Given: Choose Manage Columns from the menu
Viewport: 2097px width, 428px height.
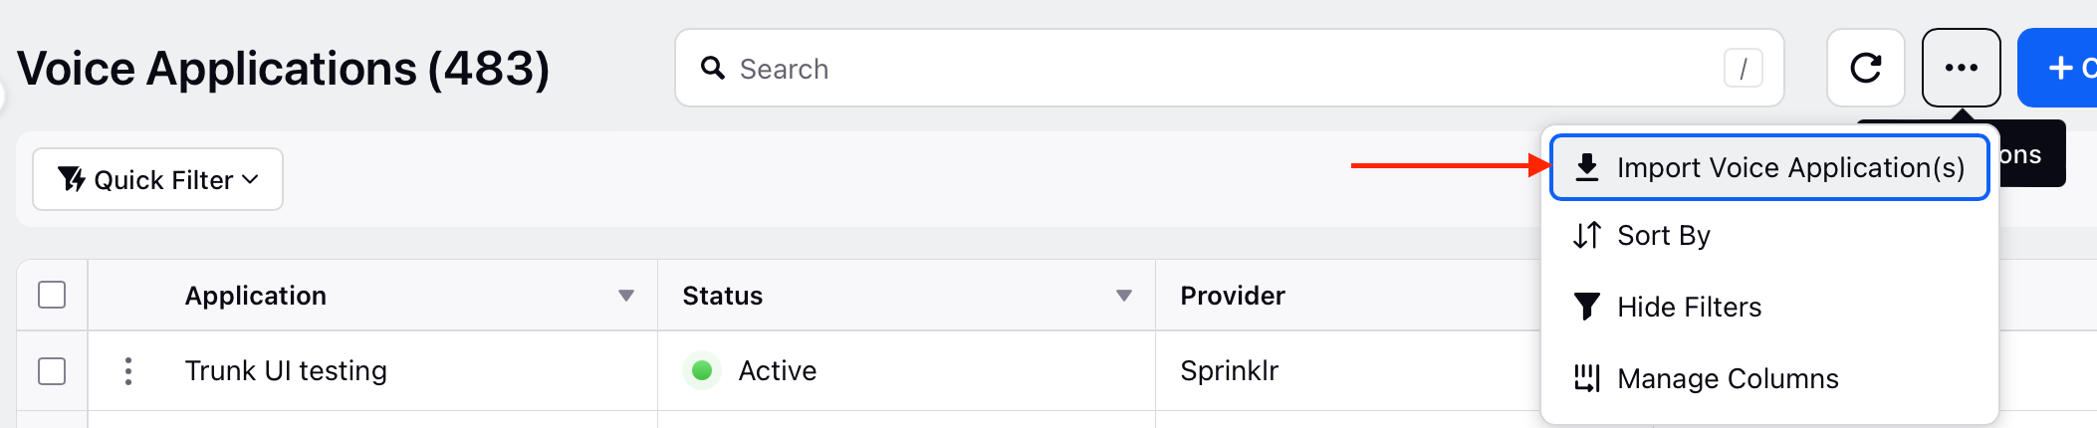Looking at the screenshot, I should pos(1769,378).
